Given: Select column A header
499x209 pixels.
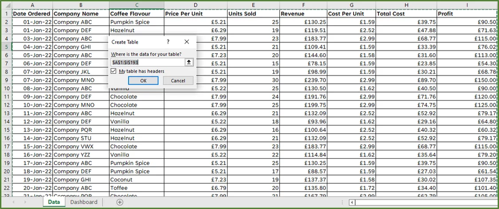Looking at the screenshot, I should coord(32,5).
